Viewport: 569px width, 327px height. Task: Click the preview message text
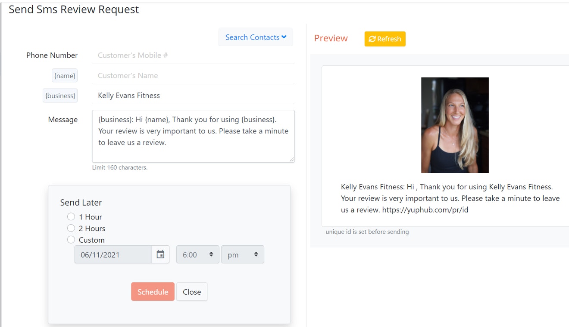[450, 198]
